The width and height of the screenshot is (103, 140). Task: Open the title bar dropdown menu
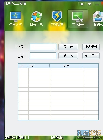pyautogui.click(x=89, y=4)
